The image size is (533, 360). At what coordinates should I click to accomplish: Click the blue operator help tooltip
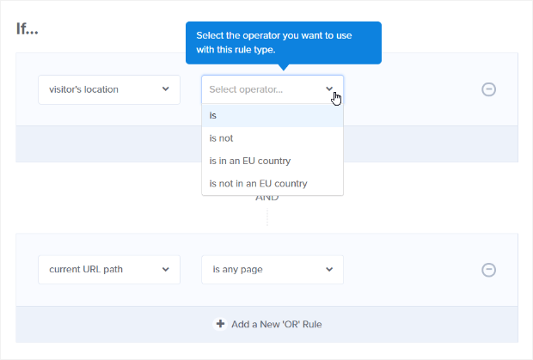coord(283,42)
